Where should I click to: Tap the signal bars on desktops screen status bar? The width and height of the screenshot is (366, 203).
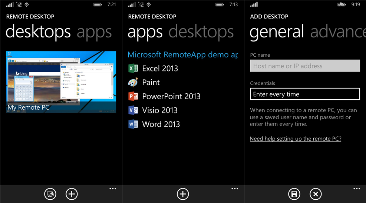(x=10, y=4)
